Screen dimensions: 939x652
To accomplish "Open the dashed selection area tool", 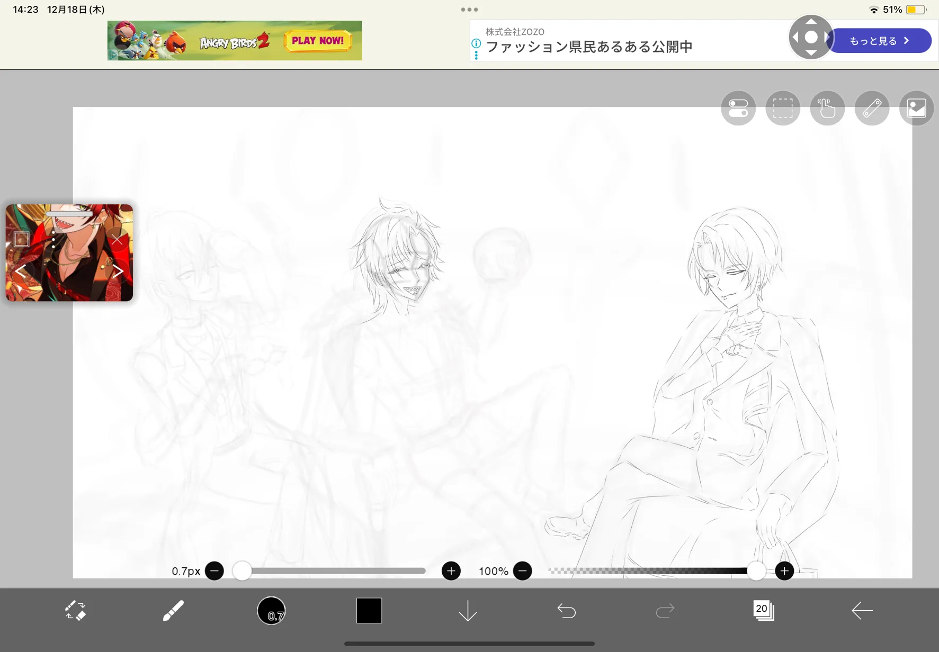I will click(783, 108).
